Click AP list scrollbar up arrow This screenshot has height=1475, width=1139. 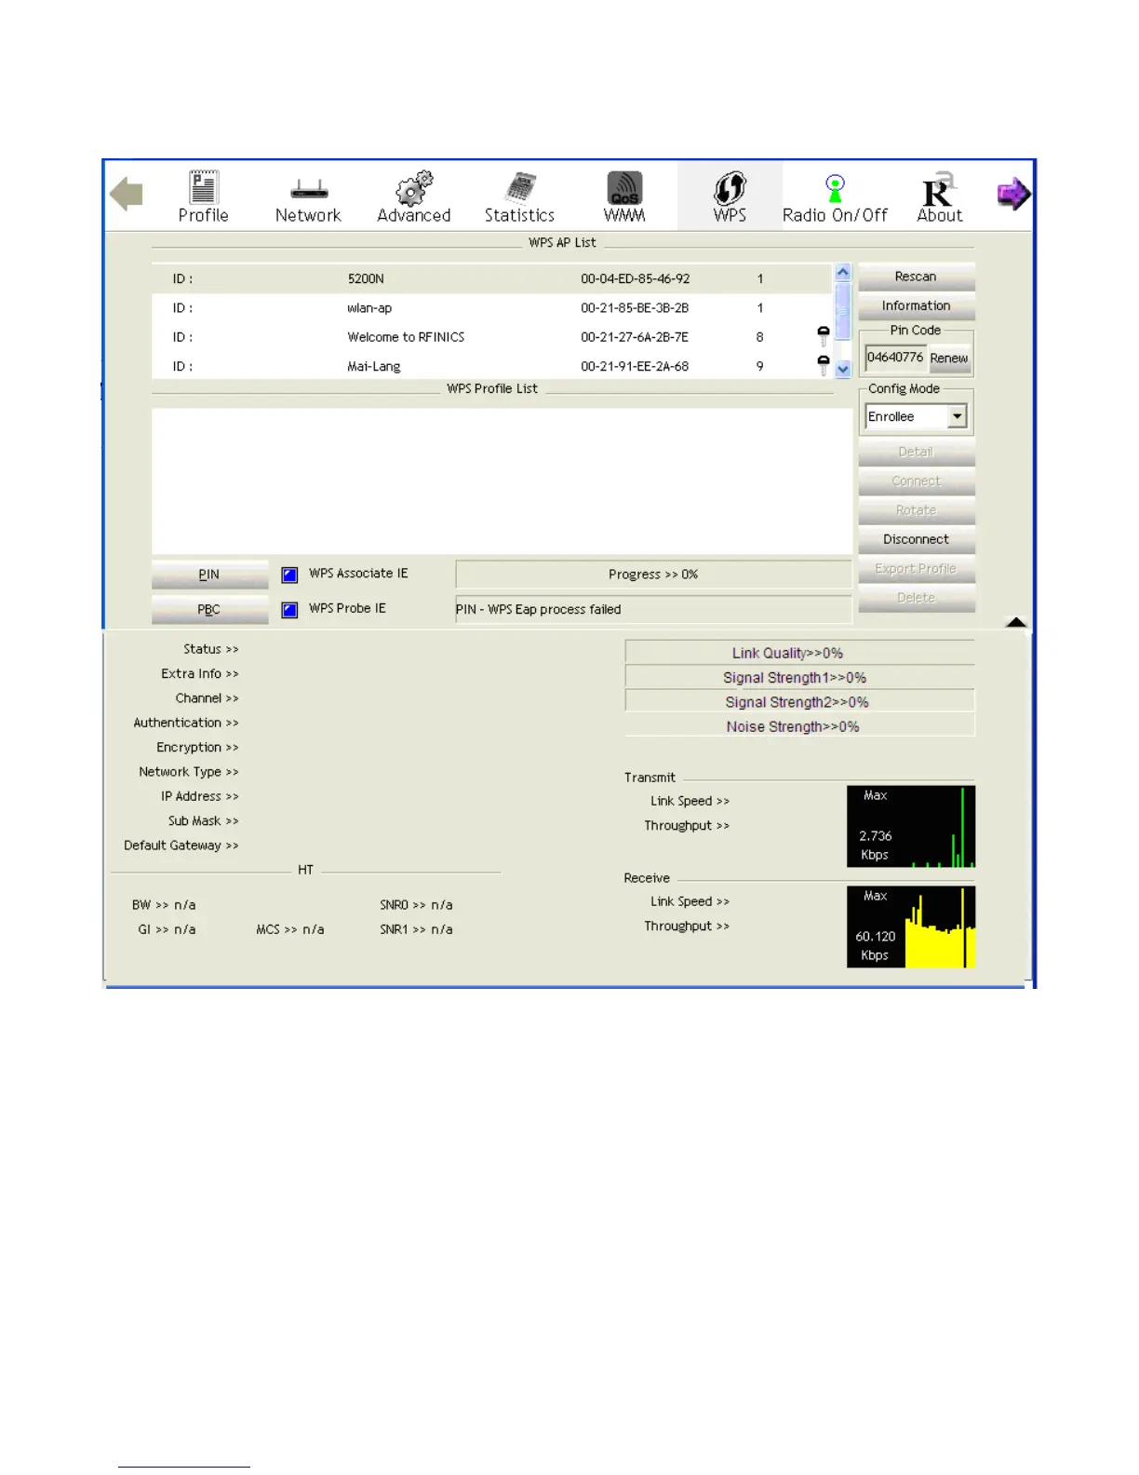coord(843,273)
